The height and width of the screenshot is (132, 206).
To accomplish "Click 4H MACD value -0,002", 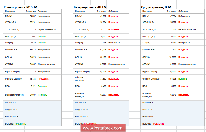I will pyautogui.click(x=104, y=37).
